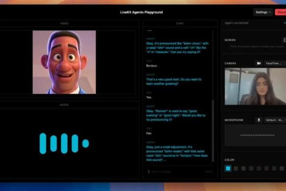Click the microphone level dotted visualizer
The image size is (286, 191).
(x=257, y=135)
